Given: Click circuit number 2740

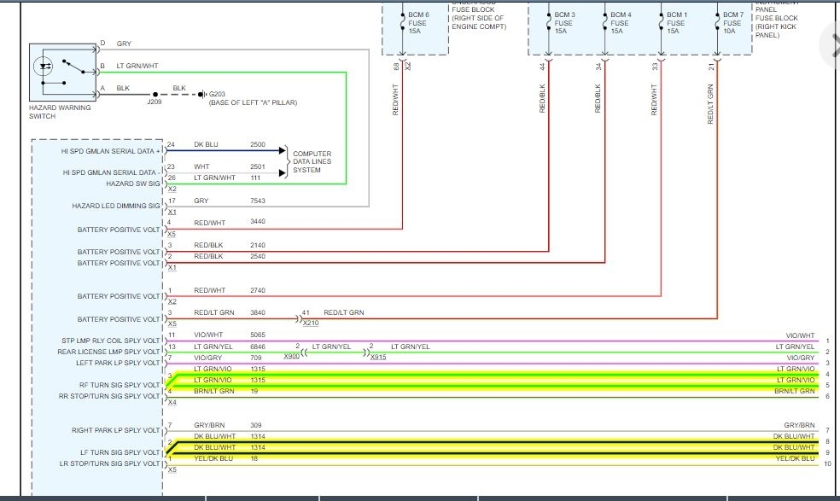Looking at the screenshot, I should [x=258, y=290].
